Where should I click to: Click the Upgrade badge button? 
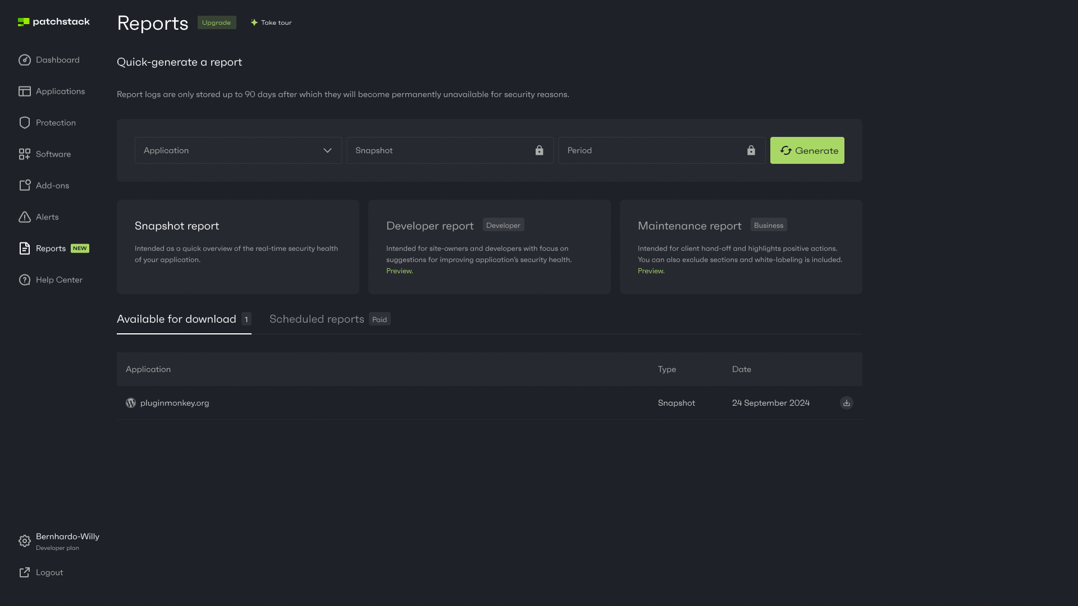216,22
